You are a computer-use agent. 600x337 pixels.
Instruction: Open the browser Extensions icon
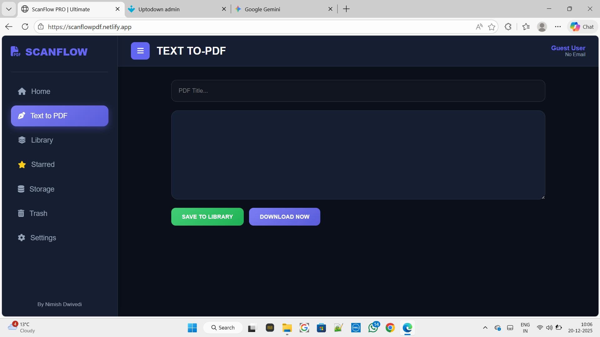(x=508, y=27)
